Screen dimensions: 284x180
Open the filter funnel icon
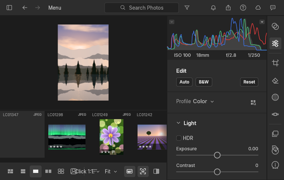[187, 7]
